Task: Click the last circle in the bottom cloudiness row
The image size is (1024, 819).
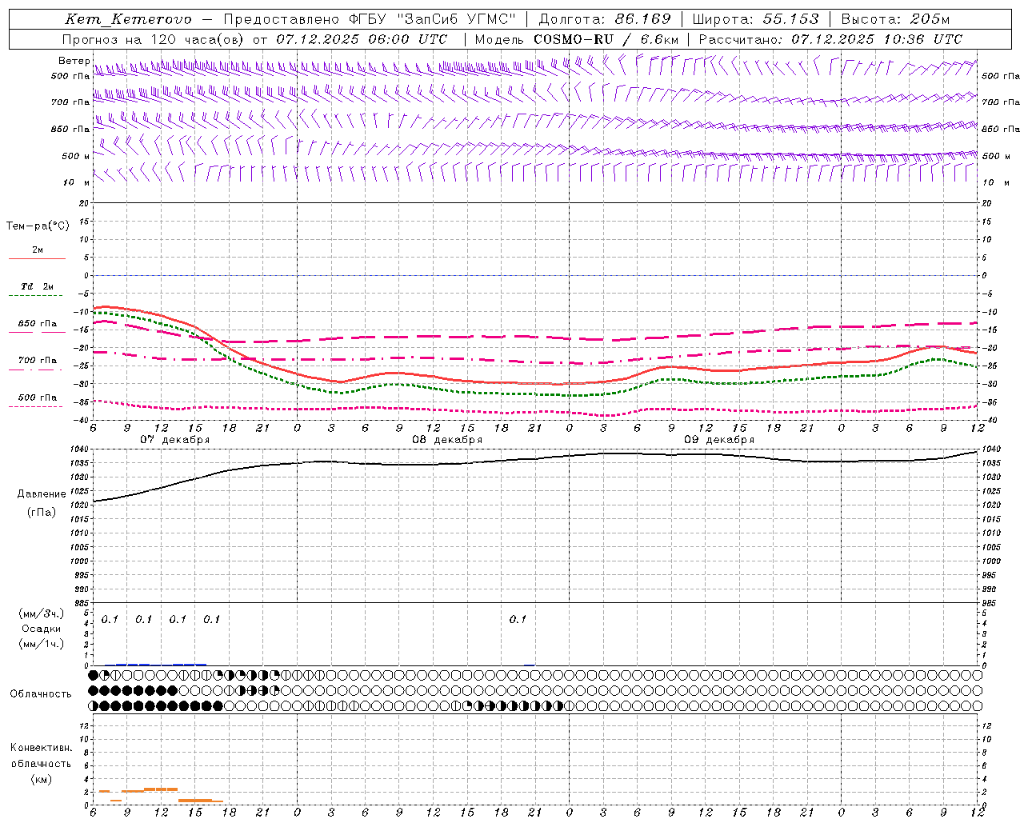Action: click(977, 705)
